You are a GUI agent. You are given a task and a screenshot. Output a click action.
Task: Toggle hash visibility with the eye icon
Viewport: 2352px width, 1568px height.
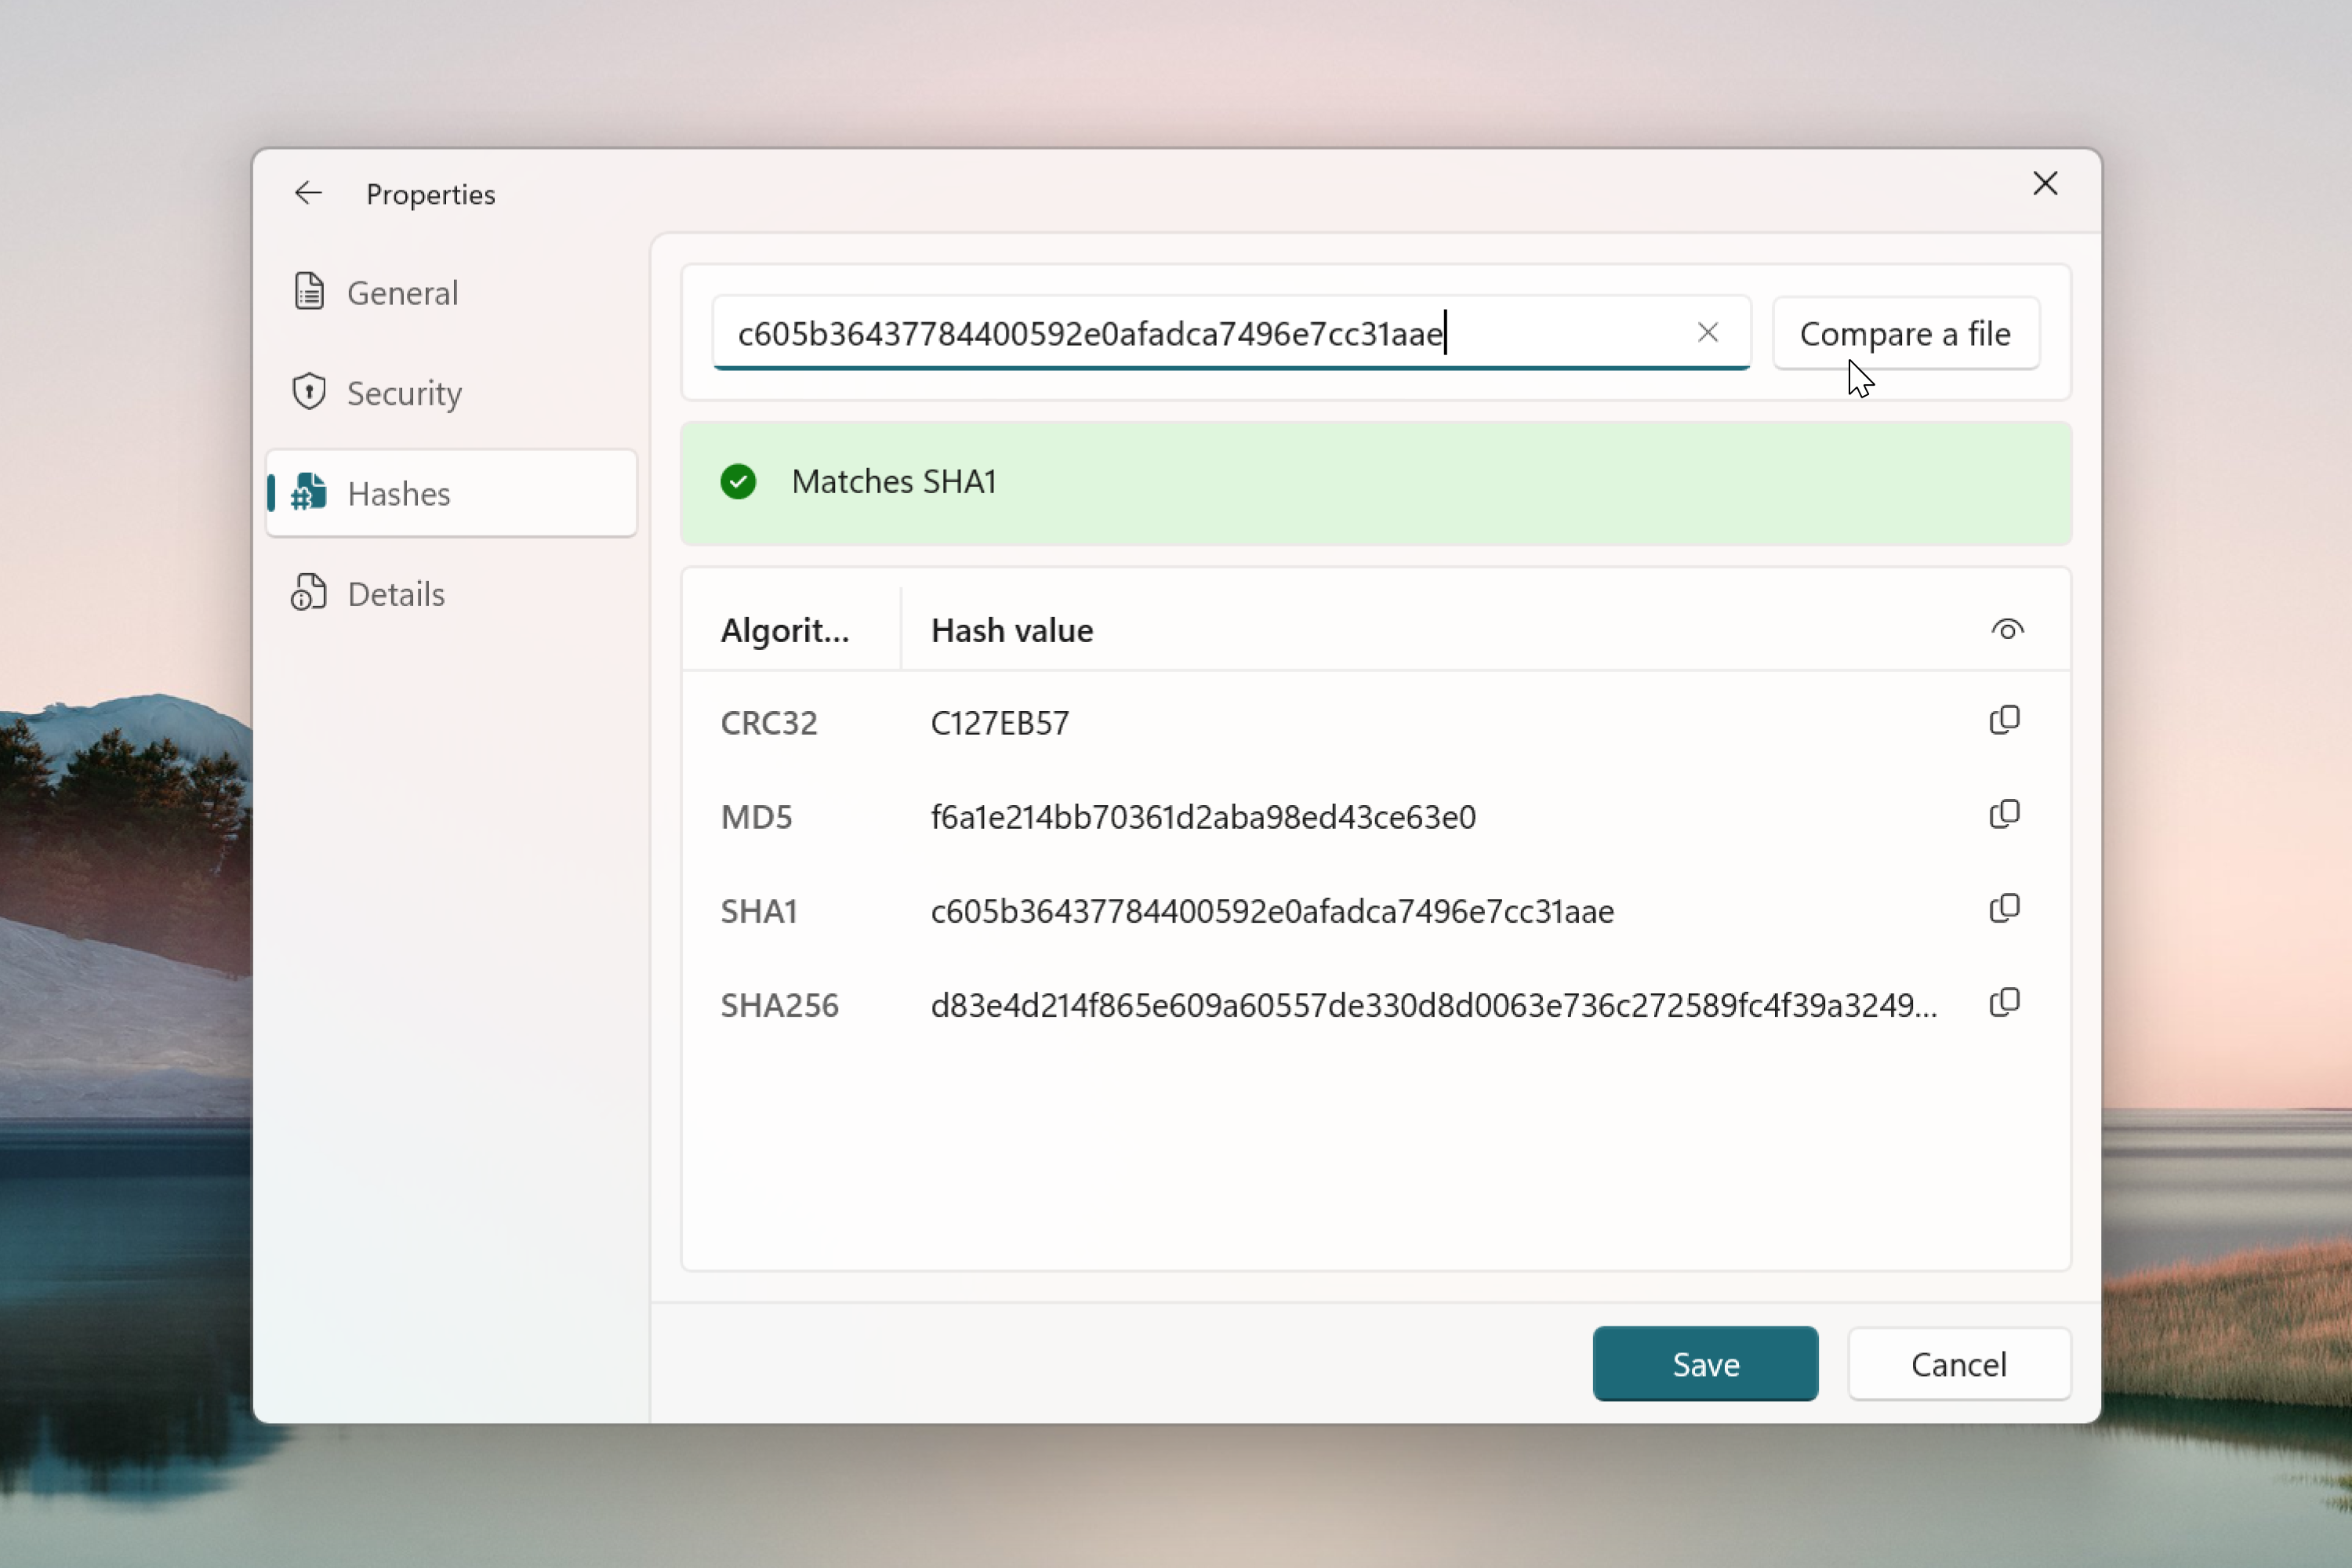pyautogui.click(x=2008, y=629)
